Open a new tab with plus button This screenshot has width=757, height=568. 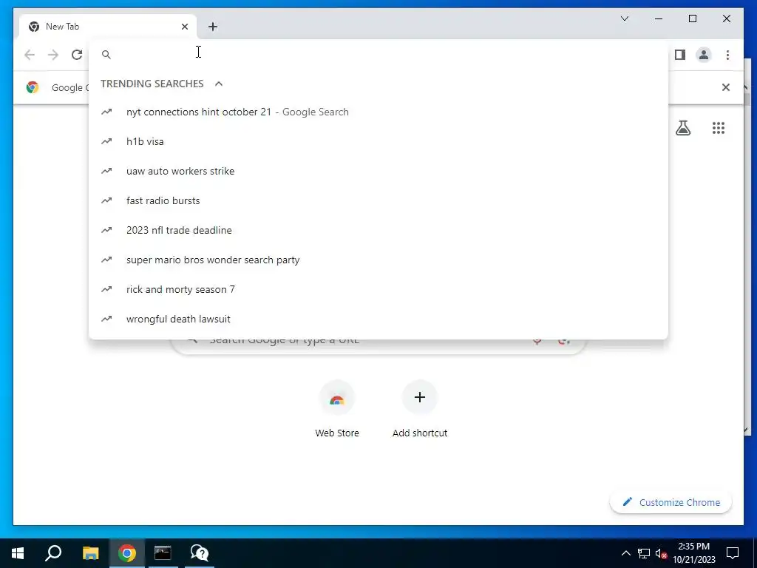point(212,27)
